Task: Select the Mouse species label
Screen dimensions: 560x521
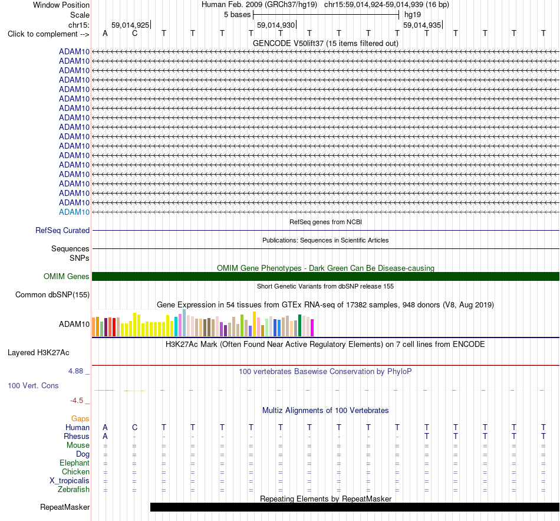Action: pyautogui.click(x=78, y=445)
